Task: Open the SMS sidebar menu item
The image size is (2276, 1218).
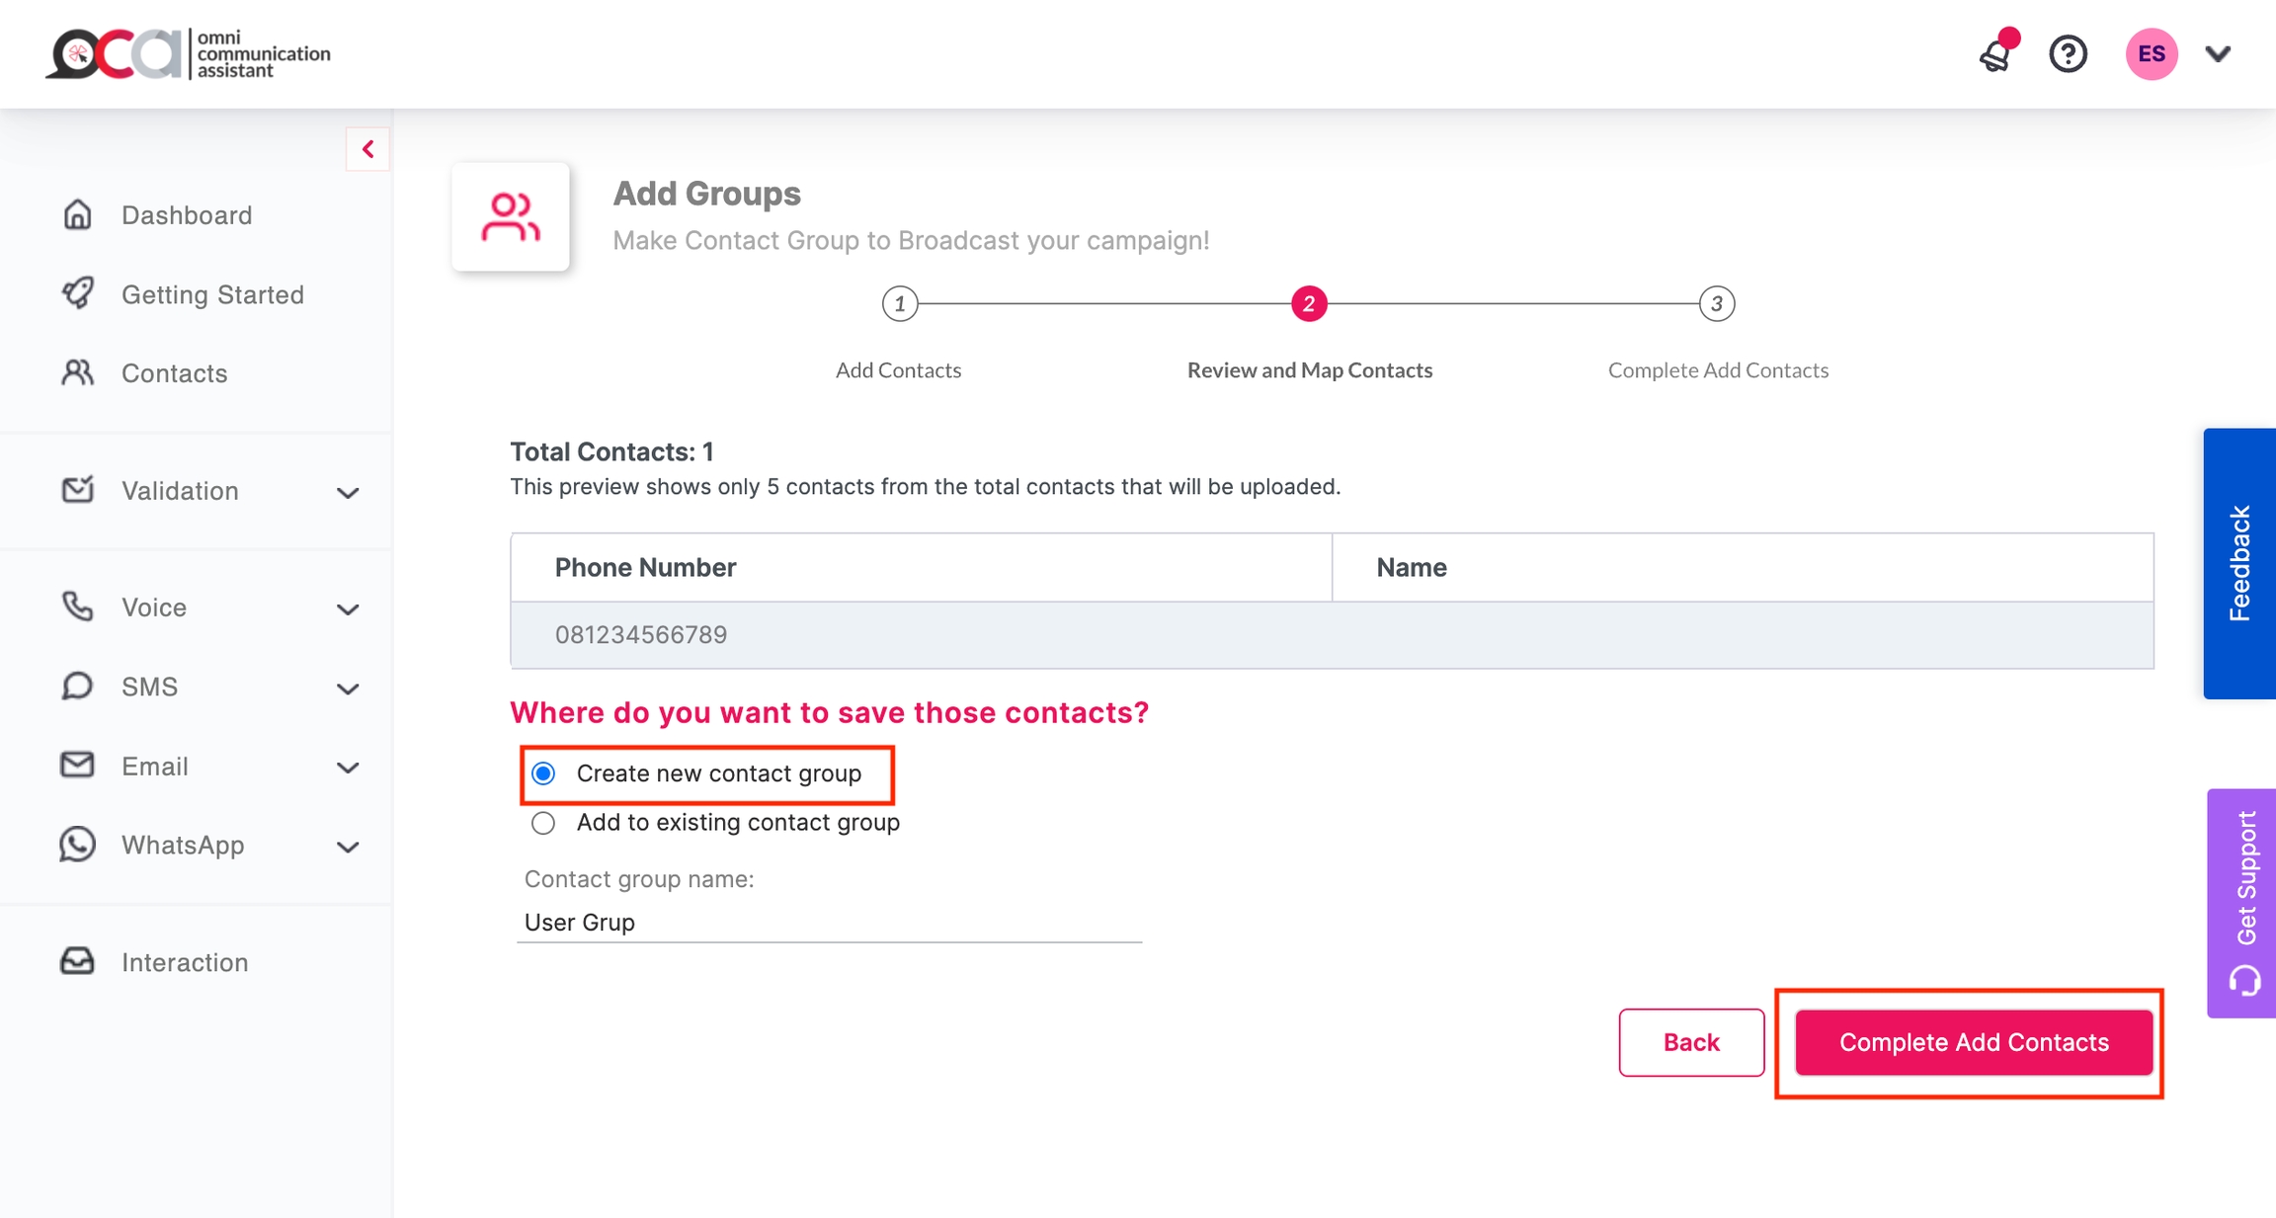Action: point(150,687)
